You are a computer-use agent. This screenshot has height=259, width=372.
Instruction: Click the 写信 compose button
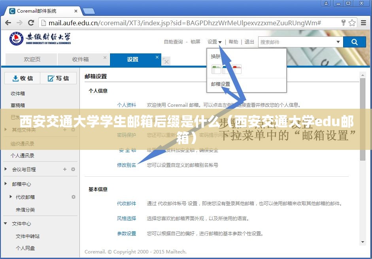(x=59, y=78)
